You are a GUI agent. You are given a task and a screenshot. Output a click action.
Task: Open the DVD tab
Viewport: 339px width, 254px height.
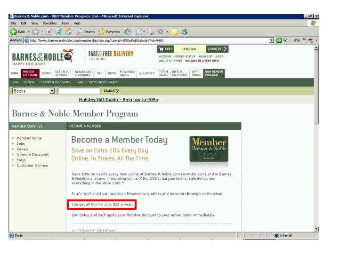tap(99, 73)
